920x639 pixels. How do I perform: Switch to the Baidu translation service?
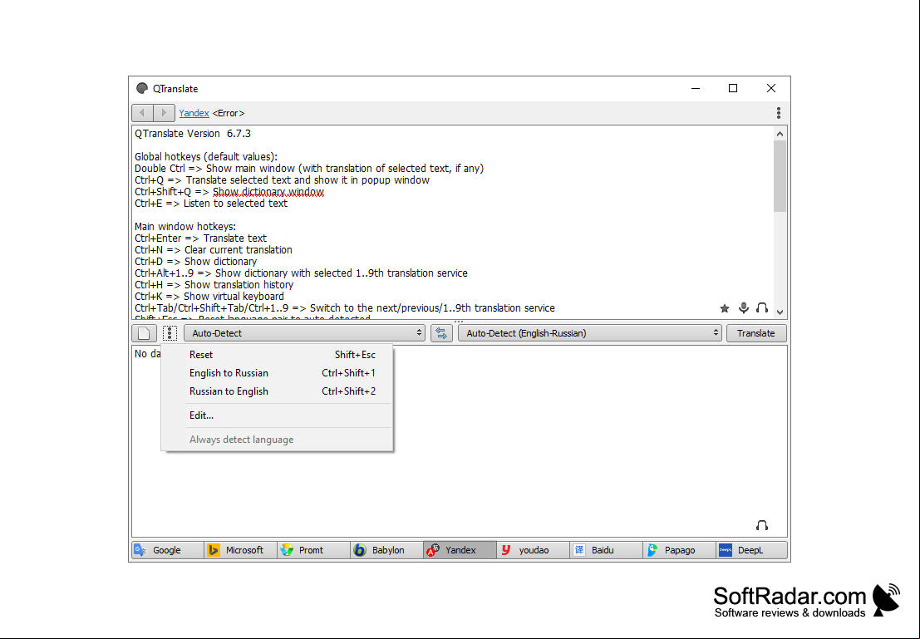tap(606, 550)
